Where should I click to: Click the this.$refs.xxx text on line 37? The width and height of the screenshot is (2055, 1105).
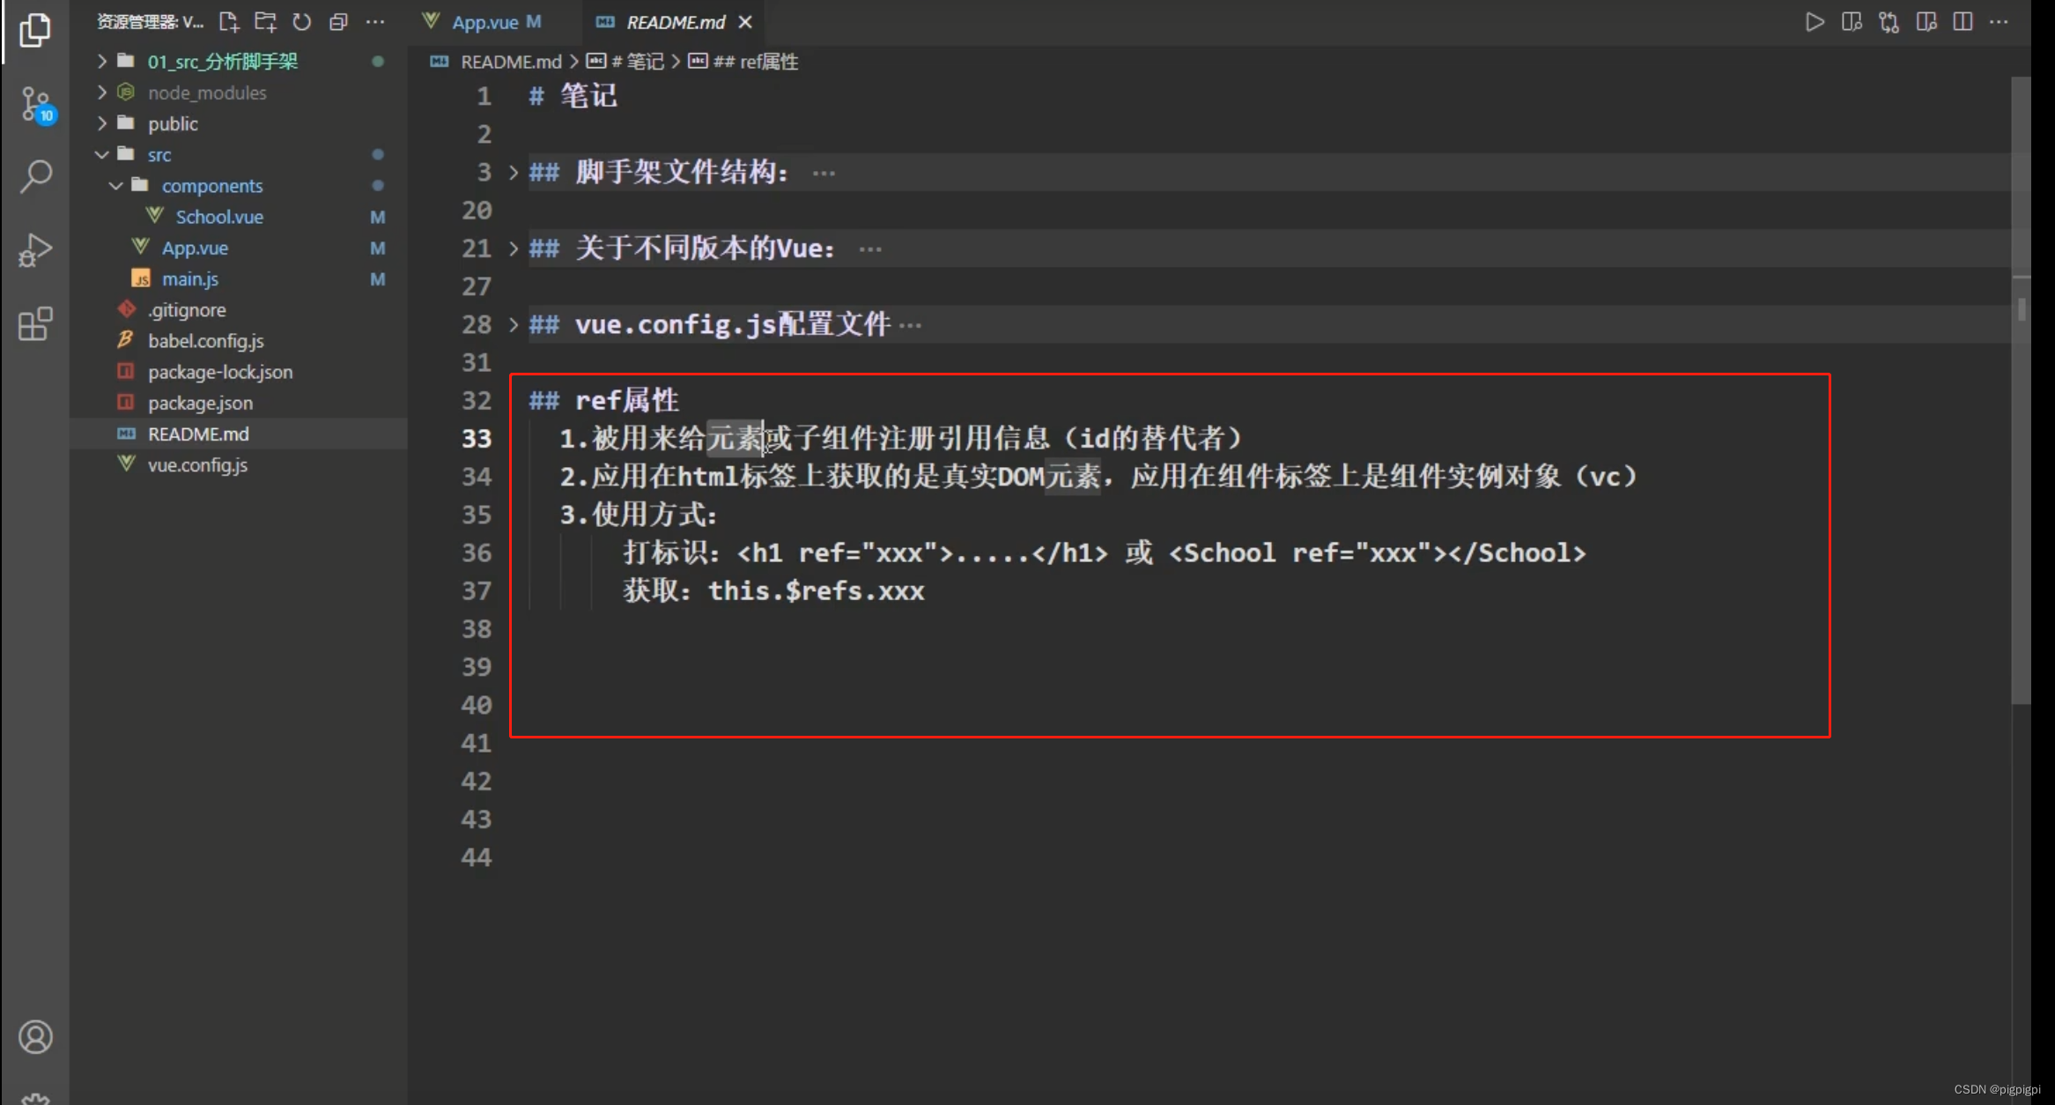[x=817, y=591]
